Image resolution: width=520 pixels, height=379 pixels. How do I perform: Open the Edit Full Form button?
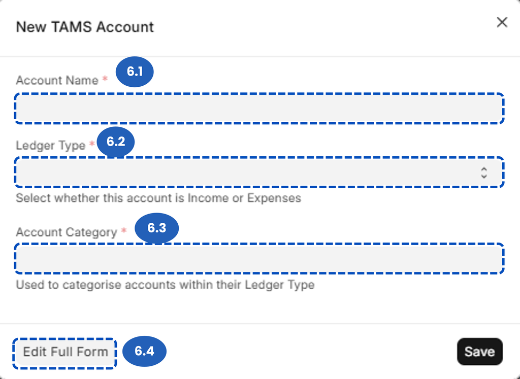65,352
